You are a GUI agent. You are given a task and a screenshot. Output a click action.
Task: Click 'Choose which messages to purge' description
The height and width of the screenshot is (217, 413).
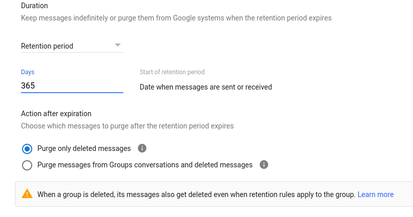pyautogui.click(x=127, y=126)
